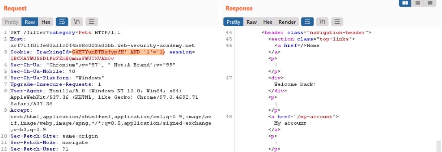The height and width of the screenshot is (152, 442).
Task: Click the Response vertical scrollbar
Action: click(439, 146)
